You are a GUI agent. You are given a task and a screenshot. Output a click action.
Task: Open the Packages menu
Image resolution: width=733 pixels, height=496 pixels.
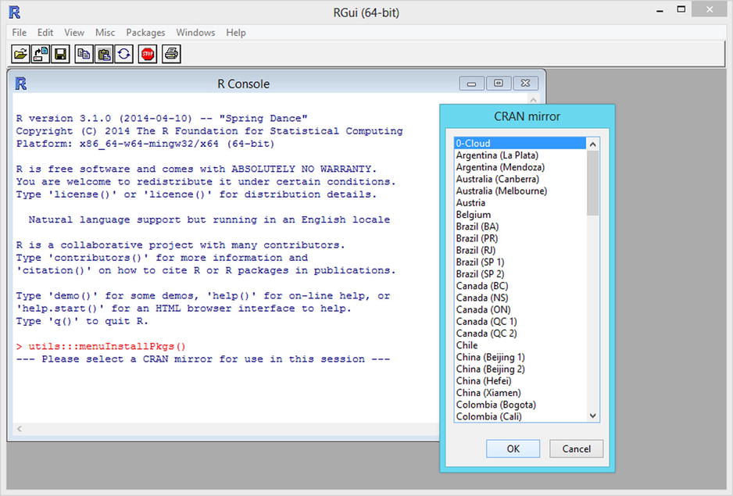(x=145, y=33)
